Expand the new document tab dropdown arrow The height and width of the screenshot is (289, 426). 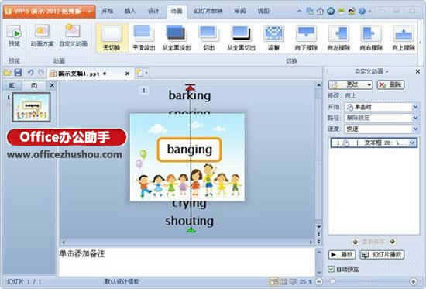click(146, 73)
